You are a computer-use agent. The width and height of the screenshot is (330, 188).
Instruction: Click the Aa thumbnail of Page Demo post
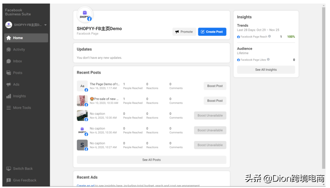click(x=82, y=86)
